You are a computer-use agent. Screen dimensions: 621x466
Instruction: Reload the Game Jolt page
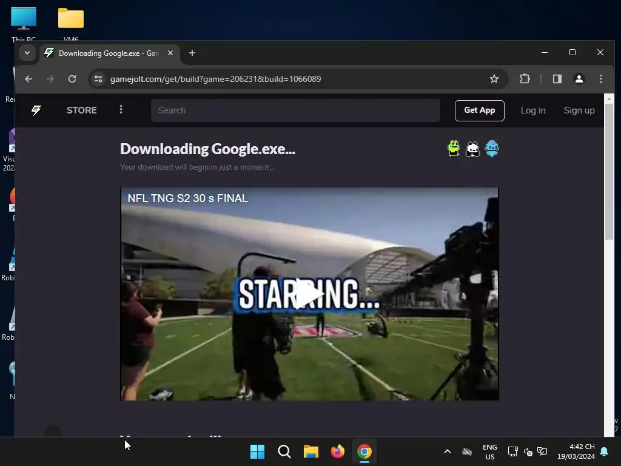72,79
